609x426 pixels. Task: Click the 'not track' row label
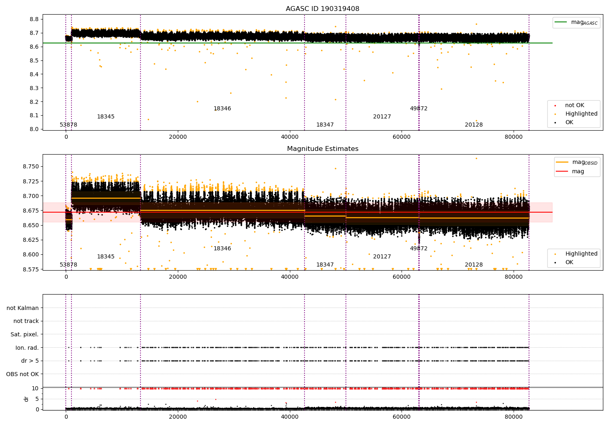click(x=26, y=321)
